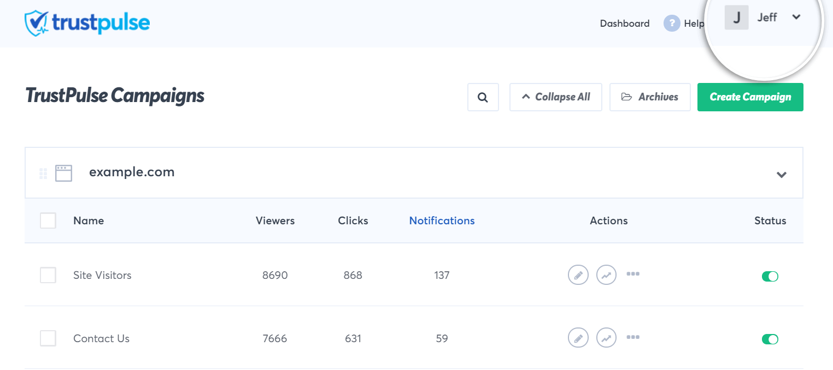Click the 868 clicks value

pyautogui.click(x=353, y=275)
